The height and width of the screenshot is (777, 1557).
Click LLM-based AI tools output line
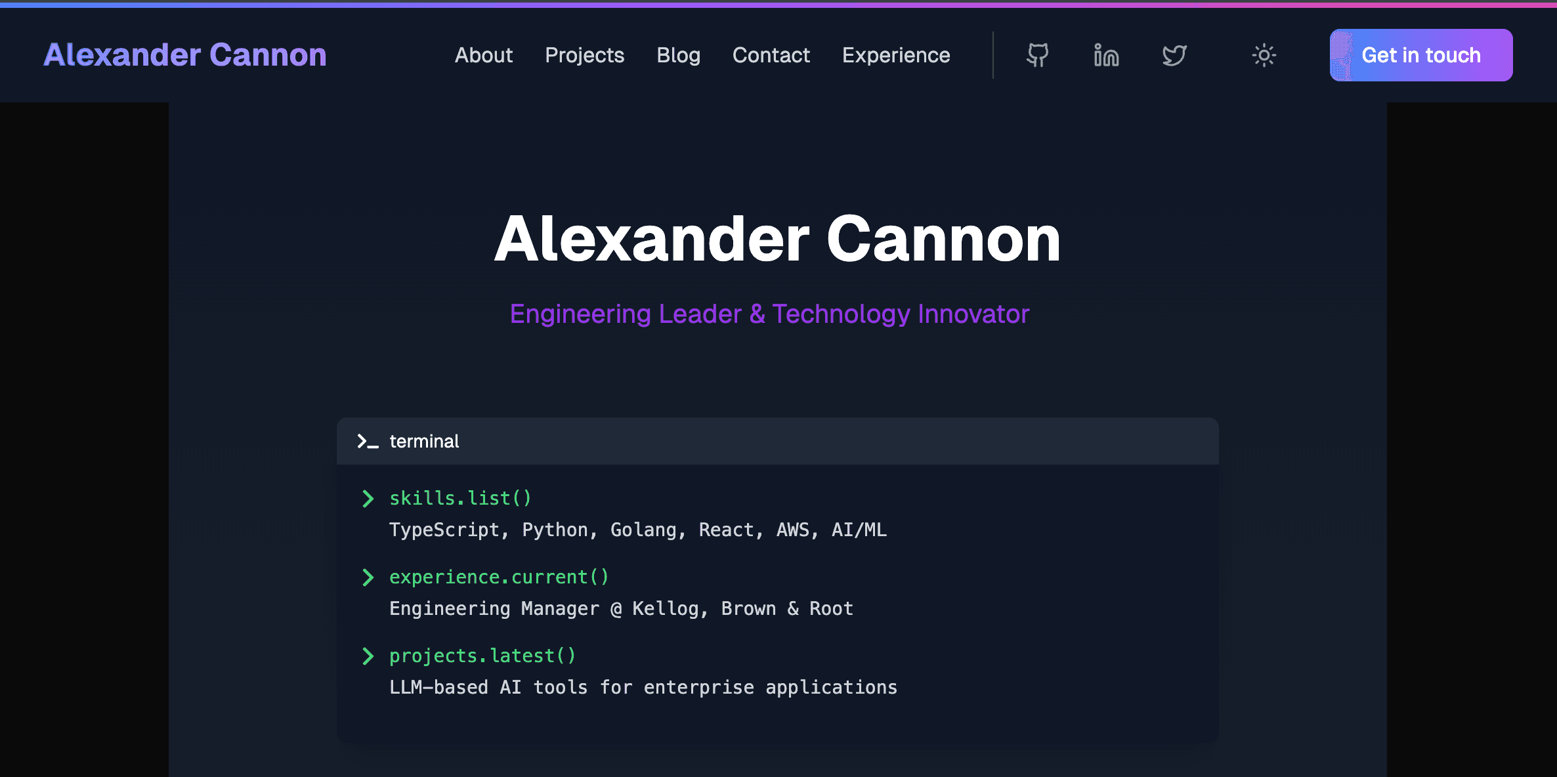(643, 688)
